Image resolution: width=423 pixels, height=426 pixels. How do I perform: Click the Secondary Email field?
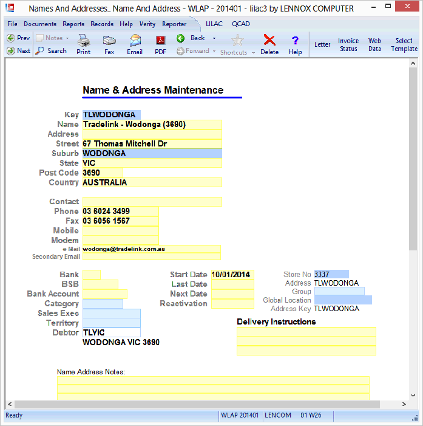tap(152, 256)
